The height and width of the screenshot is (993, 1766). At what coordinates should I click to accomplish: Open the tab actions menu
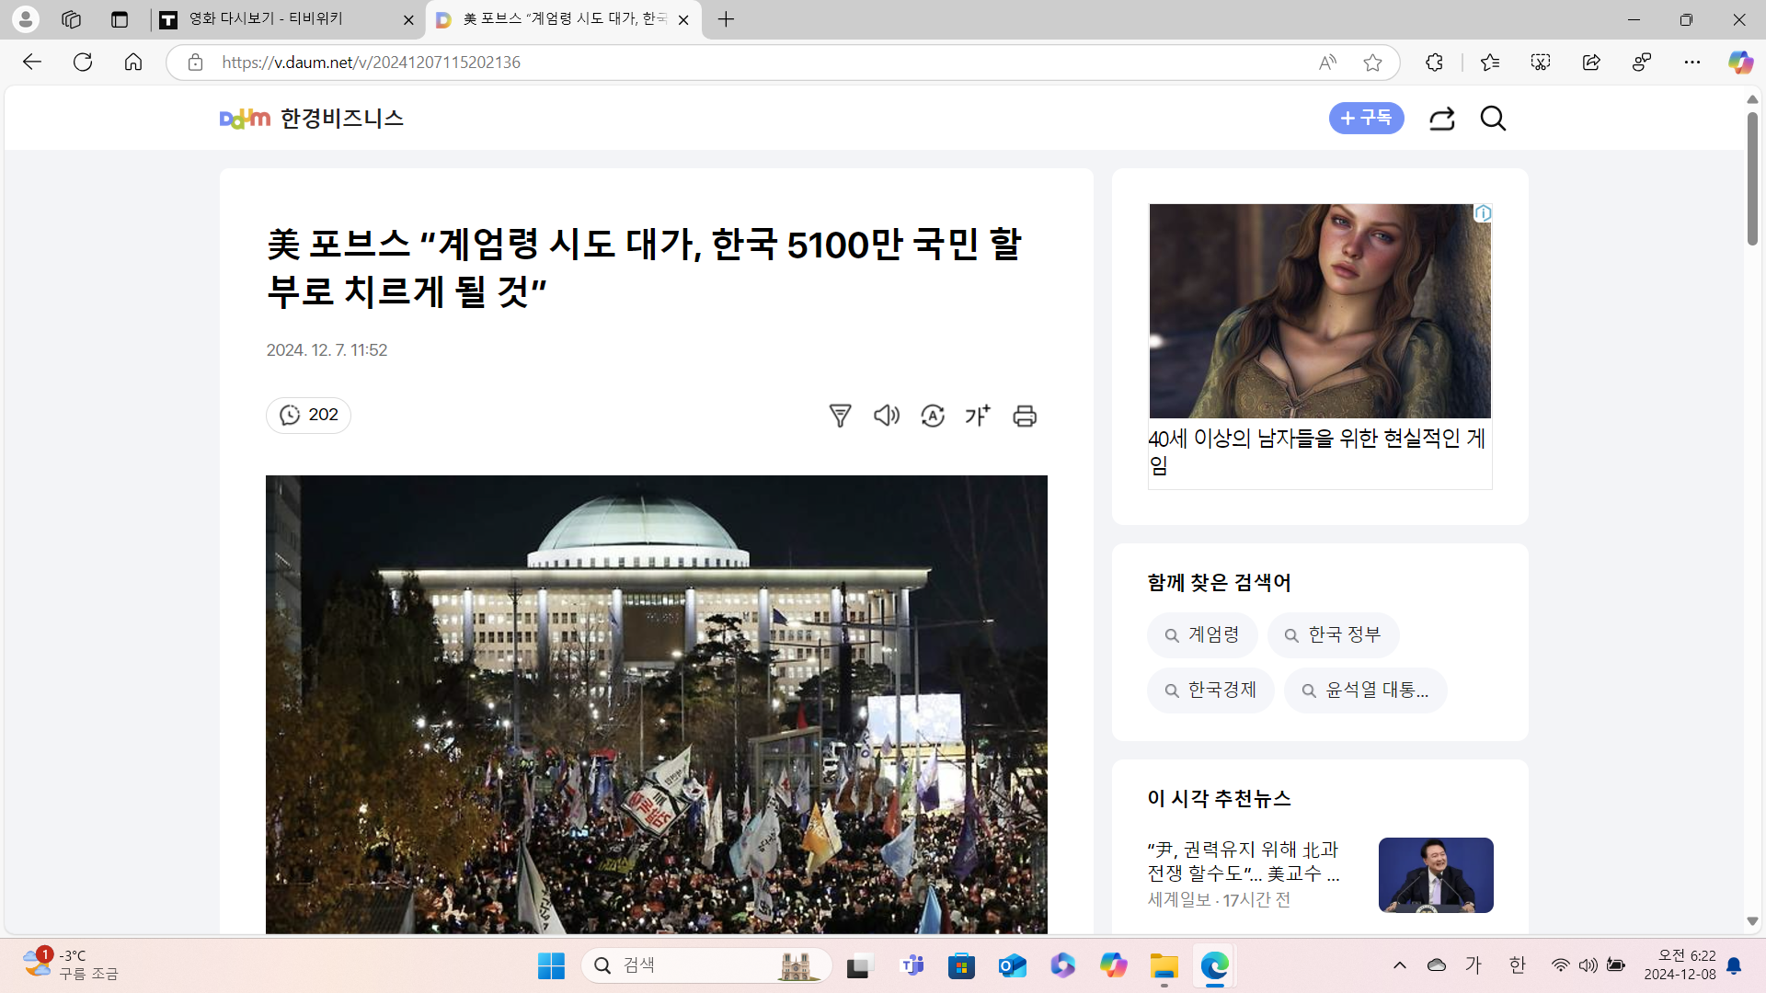pyautogui.click(x=120, y=19)
